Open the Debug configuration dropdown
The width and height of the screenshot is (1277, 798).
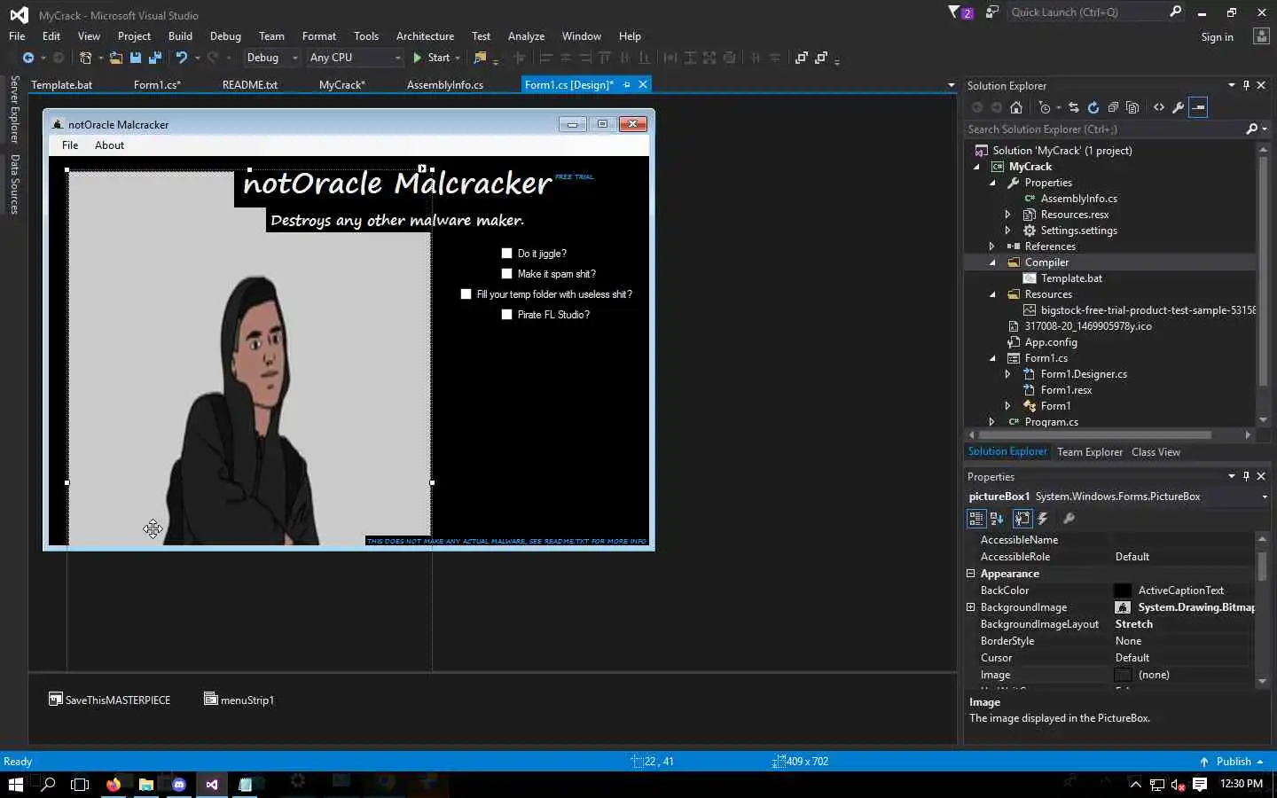(294, 58)
